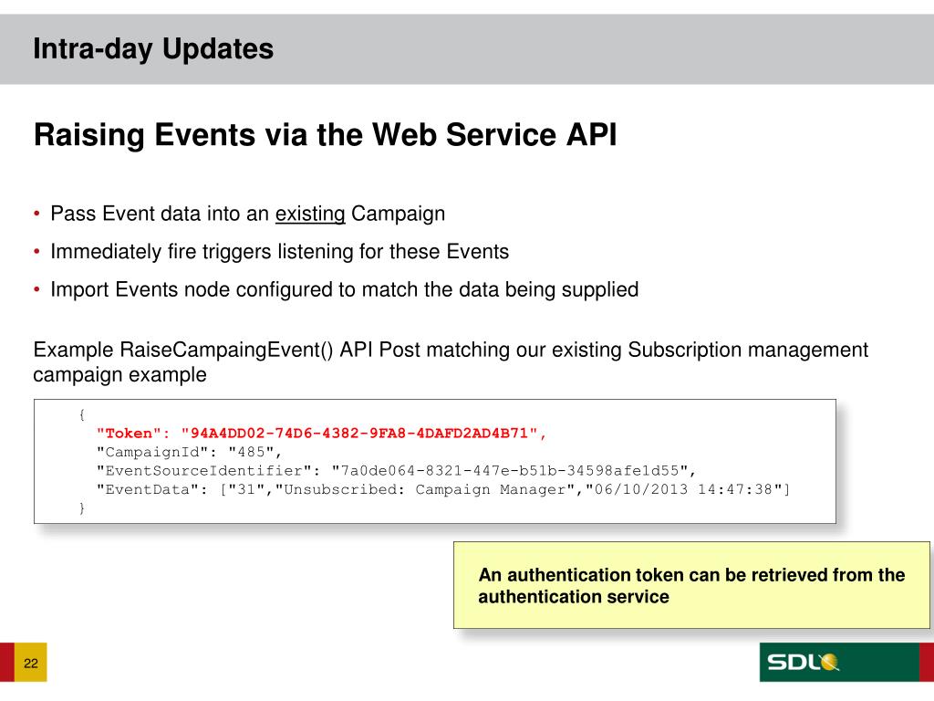Click bullet "Import Events node configured to match"
934x701 pixels.
(x=344, y=289)
